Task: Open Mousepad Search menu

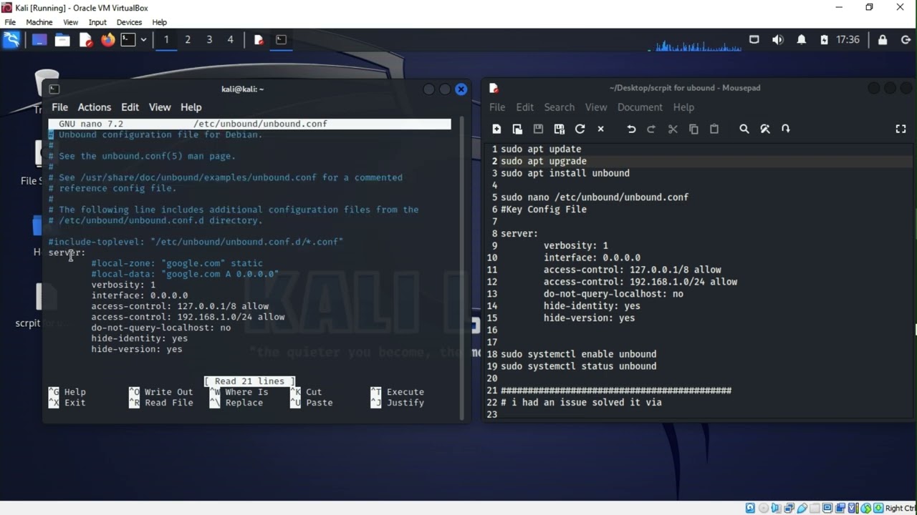Action: pyautogui.click(x=560, y=107)
